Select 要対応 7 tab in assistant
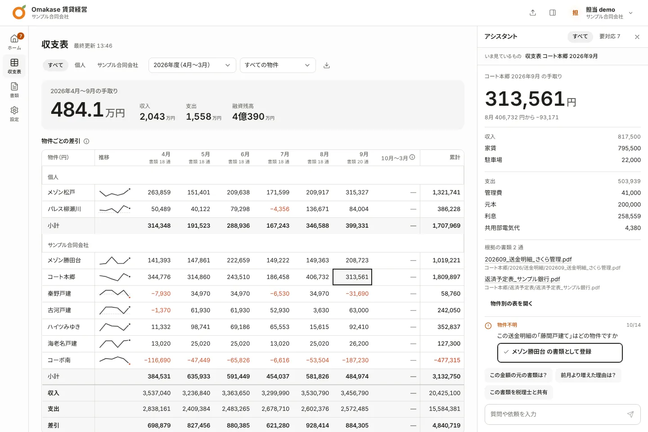Screen dimensions: 648x432 tap(610, 36)
